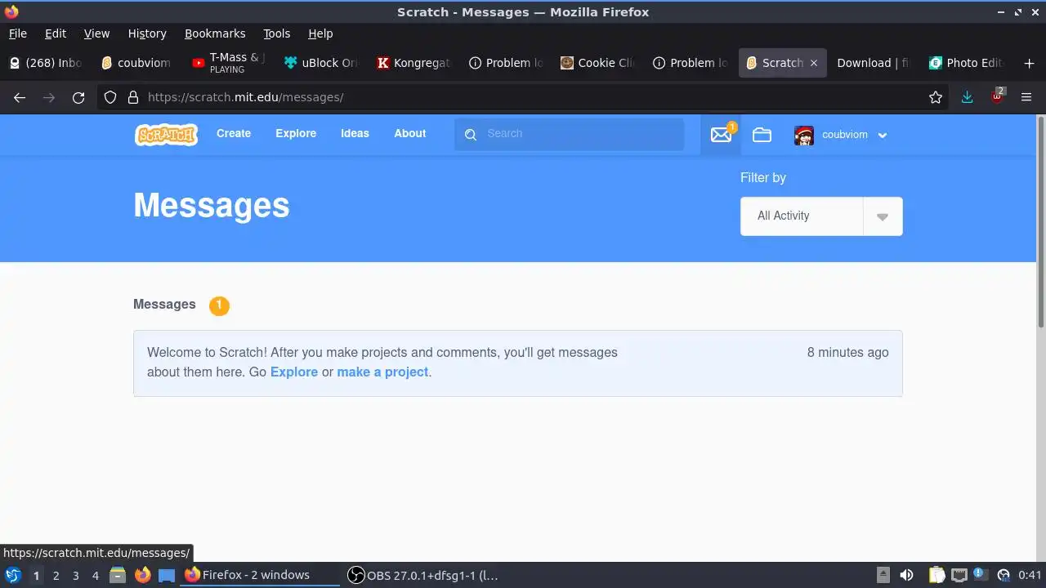The width and height of the screenshot is (1046, 588).
Task: Click the search magnifier icon
Action: pos(471,135)
